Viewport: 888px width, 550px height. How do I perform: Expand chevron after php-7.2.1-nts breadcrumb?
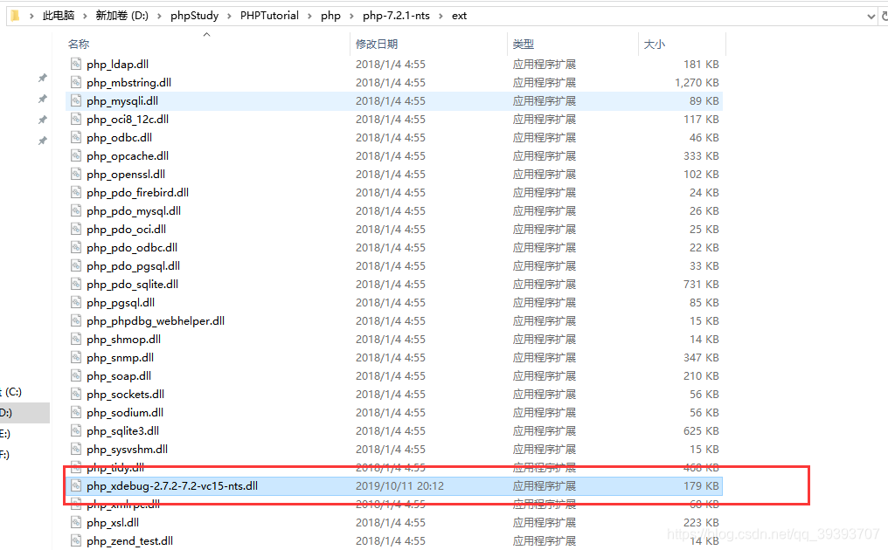[x=441, y=16]
